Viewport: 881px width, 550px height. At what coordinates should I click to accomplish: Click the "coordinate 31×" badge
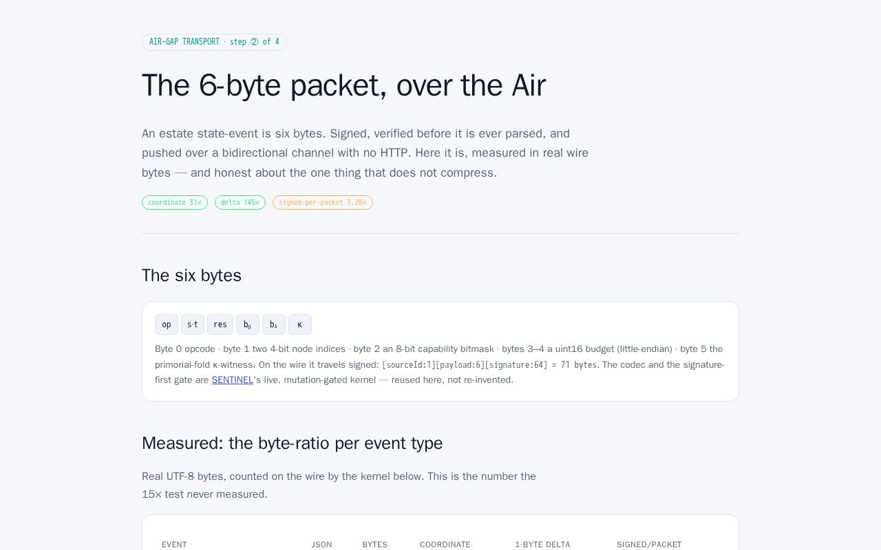pyautogui.click(x=175, y=203)
